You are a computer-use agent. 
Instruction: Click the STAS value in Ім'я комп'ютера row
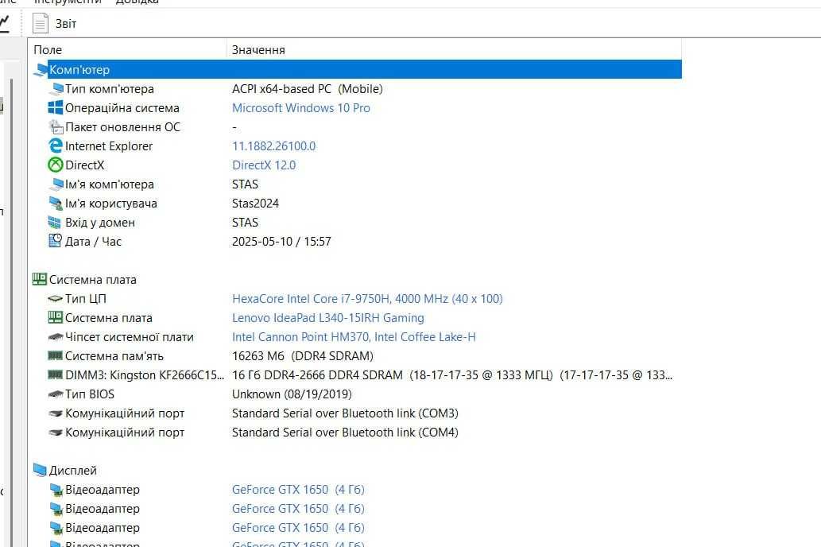coord(245,184)
